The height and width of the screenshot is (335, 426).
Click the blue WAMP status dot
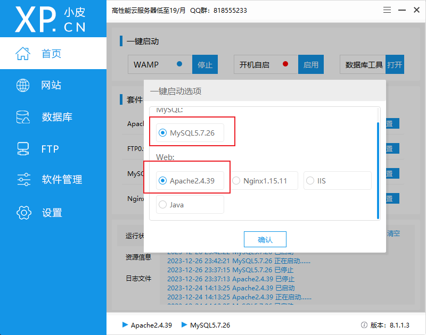point(179,64)
